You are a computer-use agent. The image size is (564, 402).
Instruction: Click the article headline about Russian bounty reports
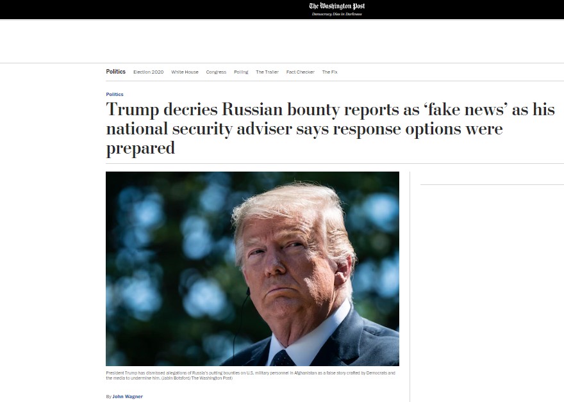point(330,129)
